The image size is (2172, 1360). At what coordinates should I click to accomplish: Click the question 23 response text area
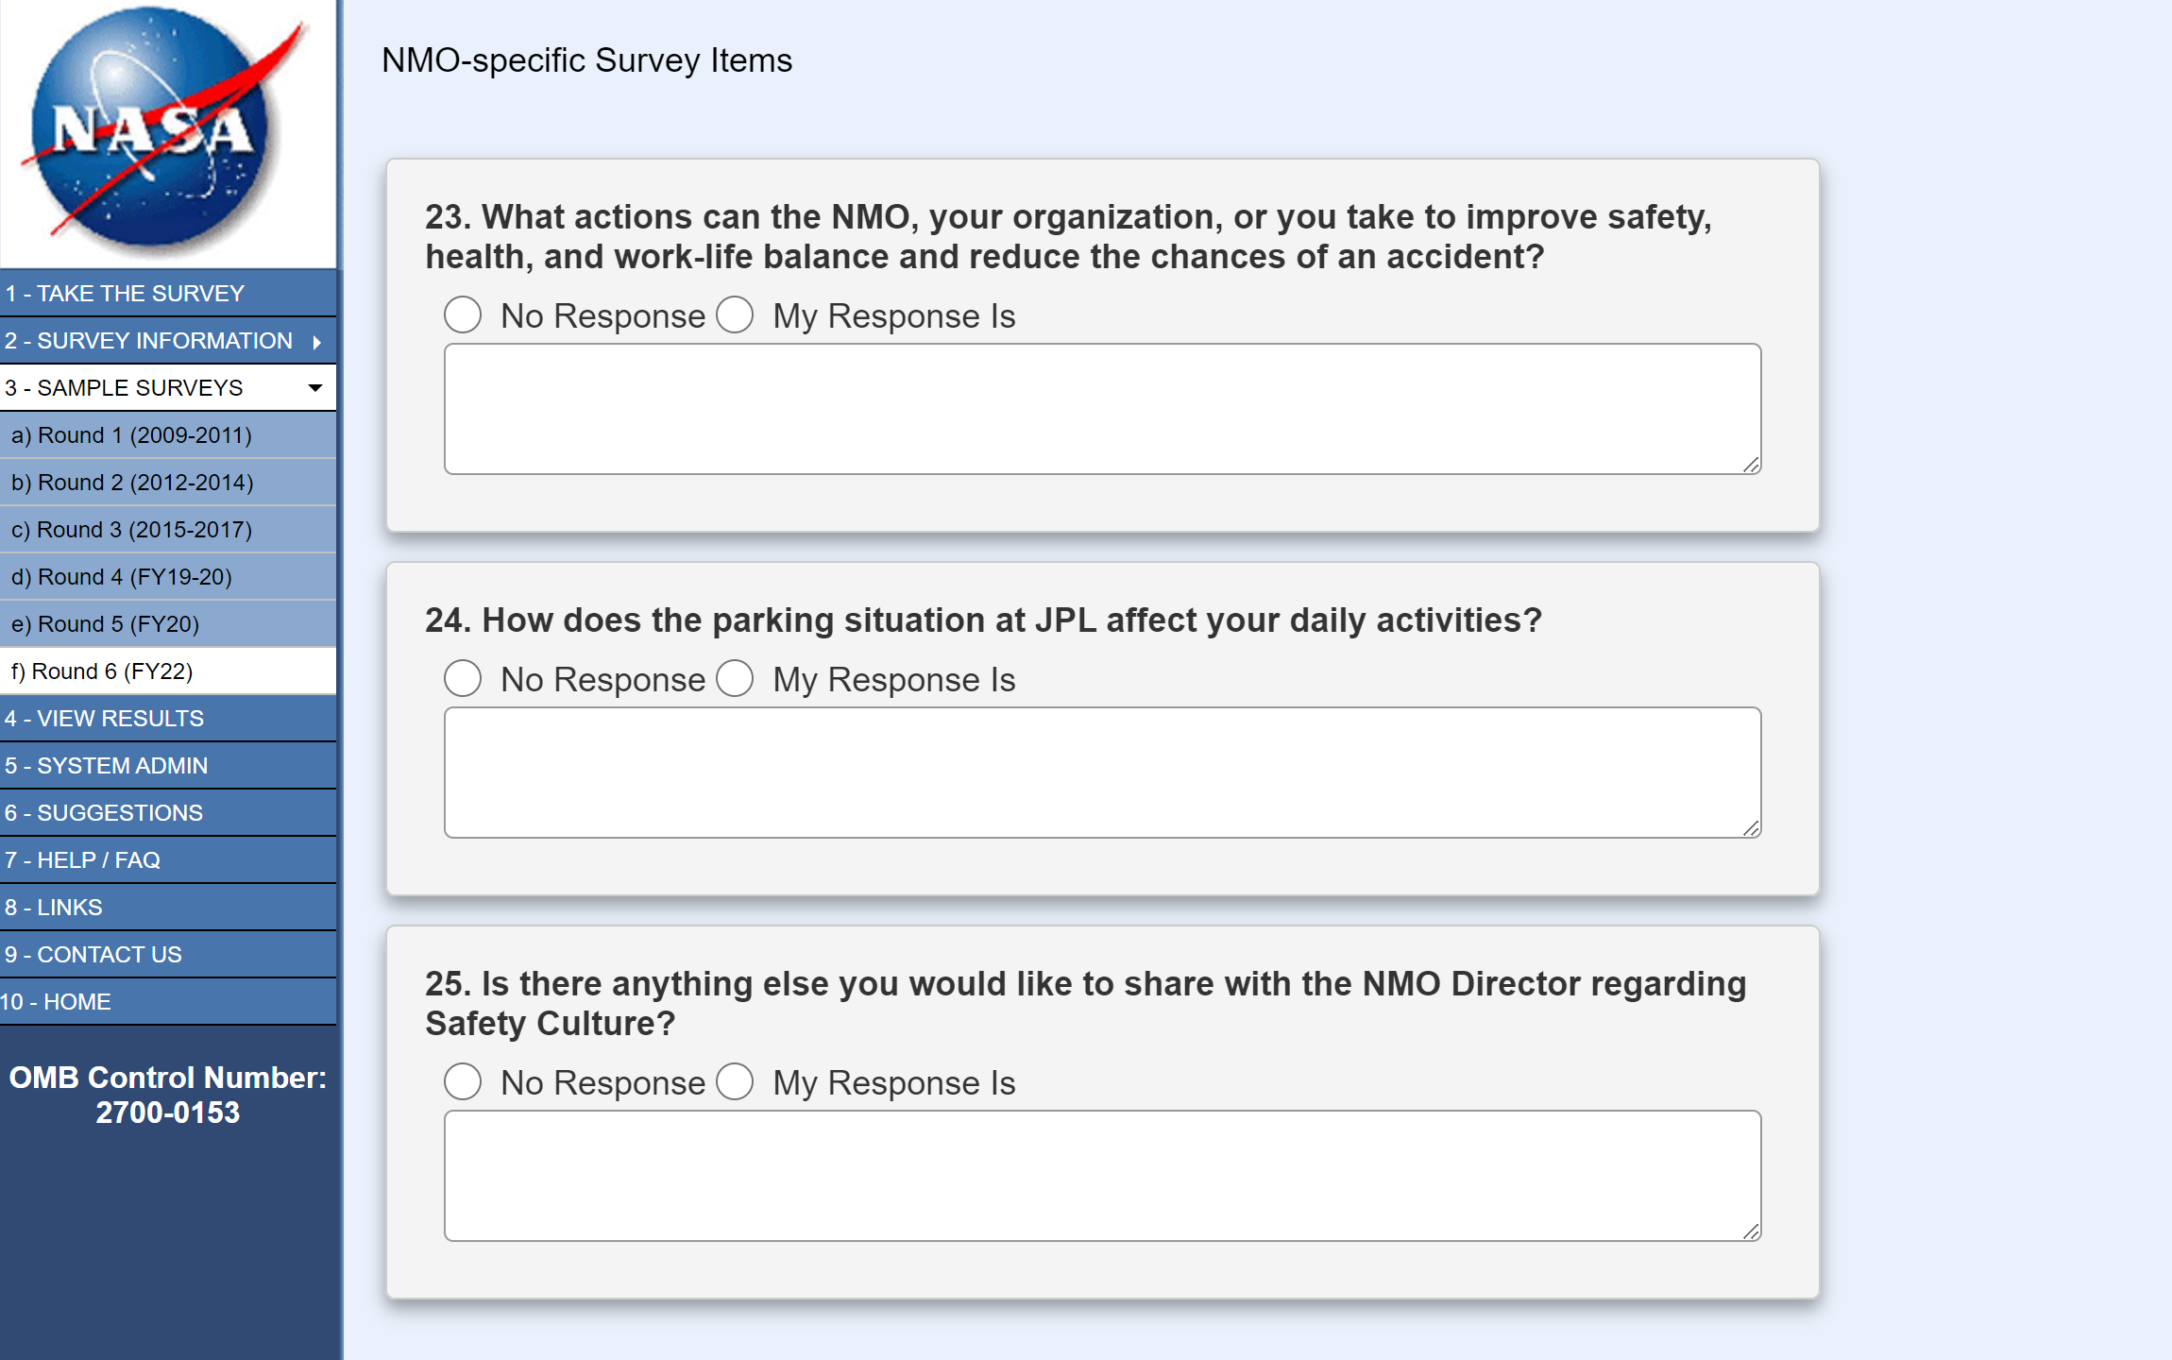pos(1101,409)
